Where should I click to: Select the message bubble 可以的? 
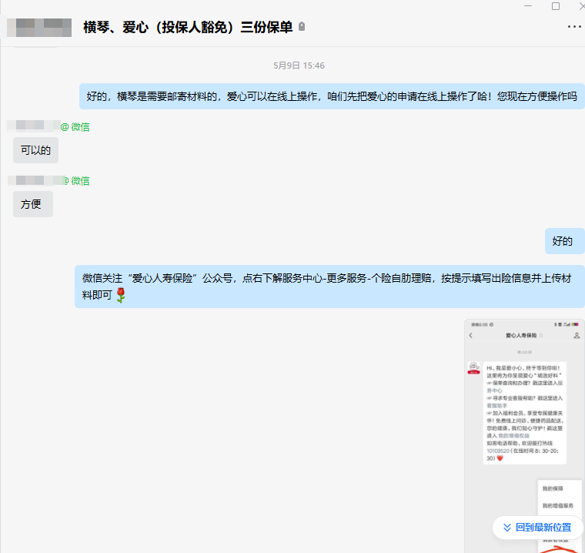[x=35, y=150]
